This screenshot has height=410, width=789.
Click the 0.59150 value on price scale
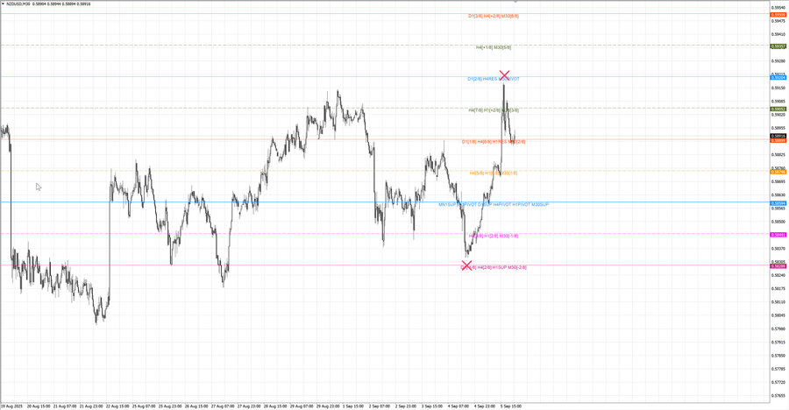pos(778,88)
